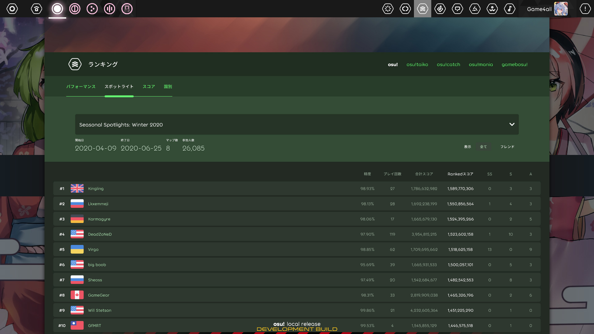This screenshot has height=334, width=594.
Task: Click the UK flag beside Kingling
Action: coord(77,188)
